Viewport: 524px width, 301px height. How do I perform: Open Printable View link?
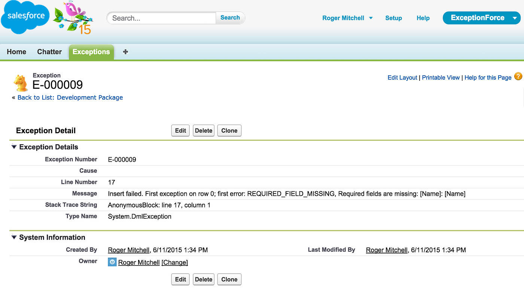tap(441, 77)
